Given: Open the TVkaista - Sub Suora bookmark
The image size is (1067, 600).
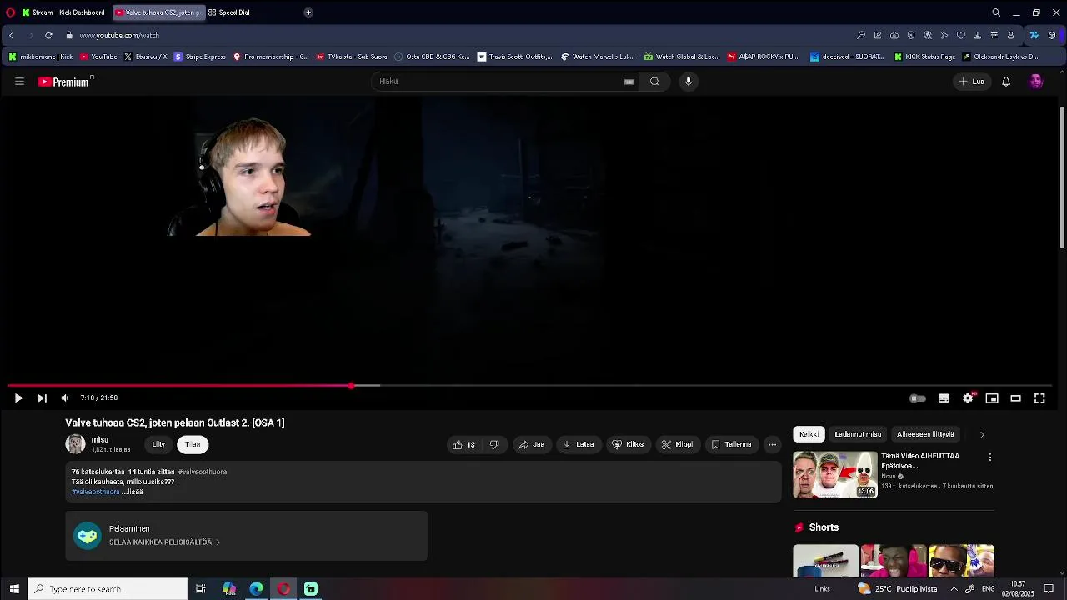Looking at the screenshot, I should click(352, 57).
